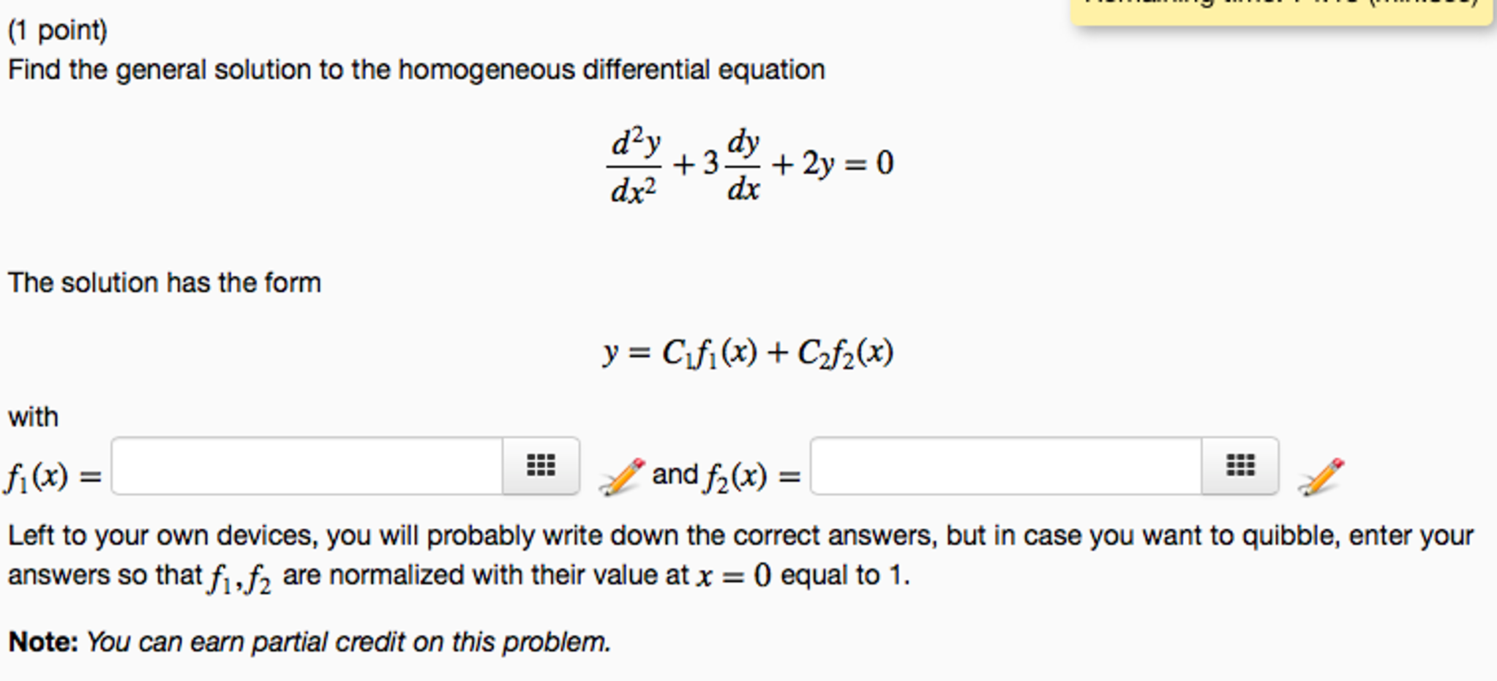Click the problem statement heading text
This screenshot has height=681, width=1497.
click(x=415, y=69)
